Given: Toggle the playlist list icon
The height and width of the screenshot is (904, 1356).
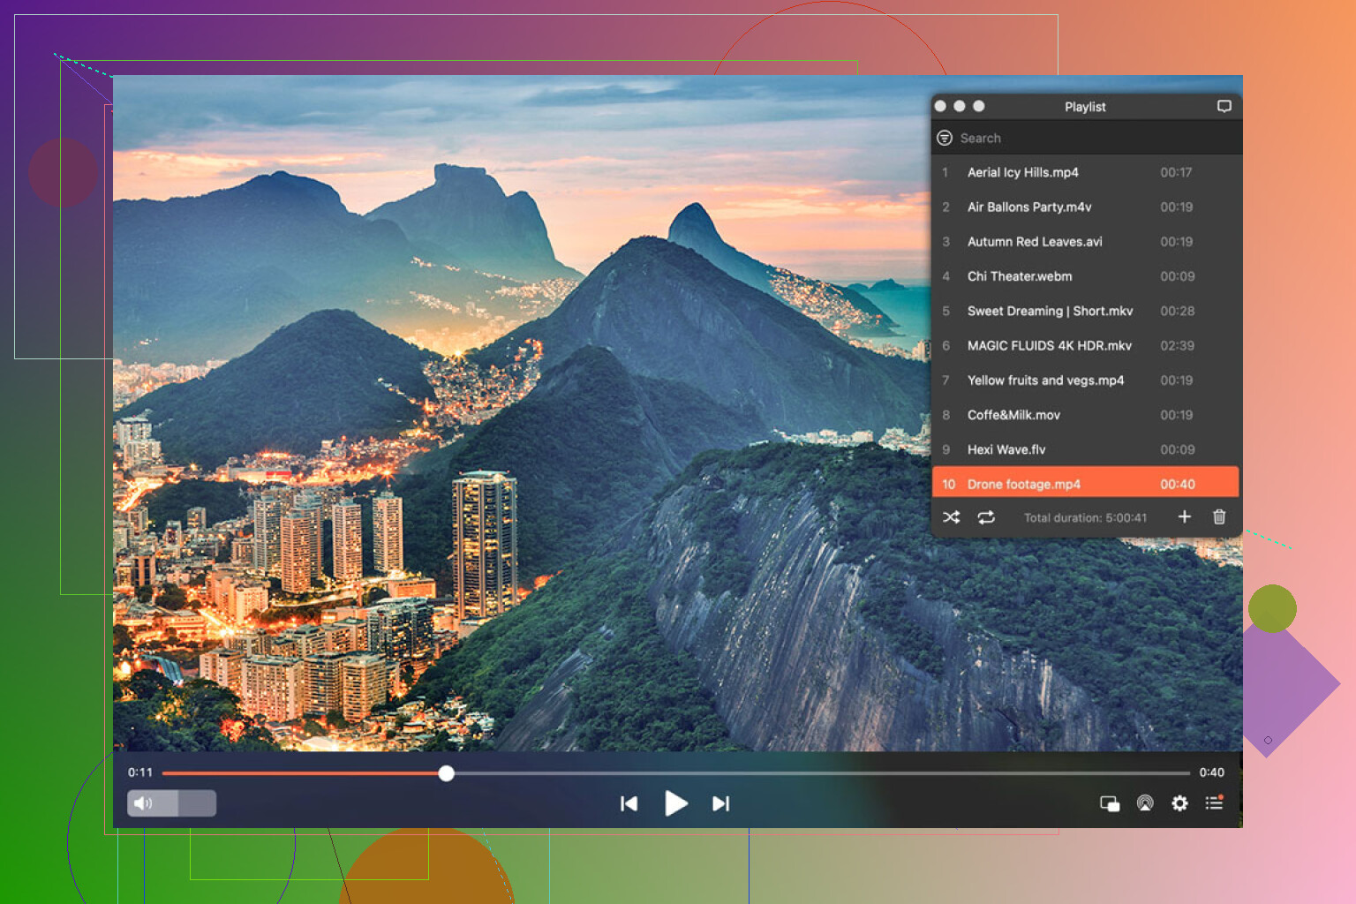Looking at the screenshot, I should (x=1215, y=802).
